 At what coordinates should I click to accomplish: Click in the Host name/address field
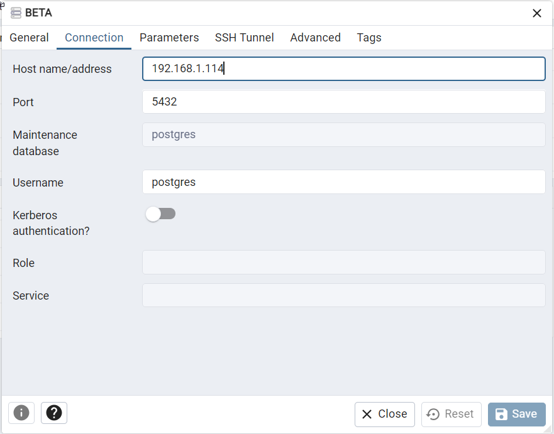[x=343, y=69]
